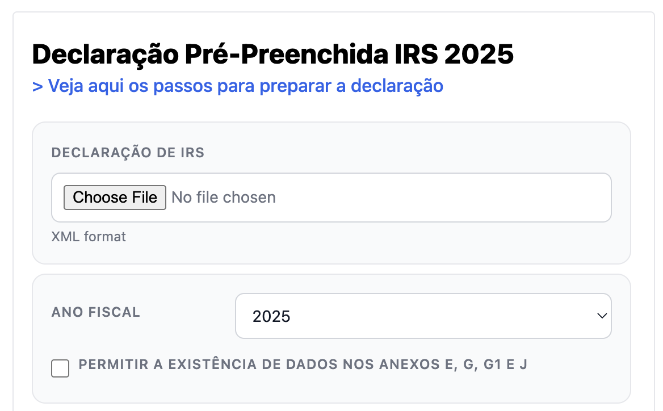Viewport: 663px width, 411px height.
Task: Click the Choose File button
Action: [x=115, y=198]
